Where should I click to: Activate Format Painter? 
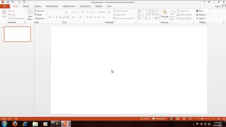pyautogui.click(x=16, y=18)
